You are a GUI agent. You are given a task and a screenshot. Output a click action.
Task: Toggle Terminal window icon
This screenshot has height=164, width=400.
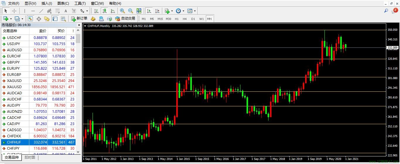pos(55,19)
